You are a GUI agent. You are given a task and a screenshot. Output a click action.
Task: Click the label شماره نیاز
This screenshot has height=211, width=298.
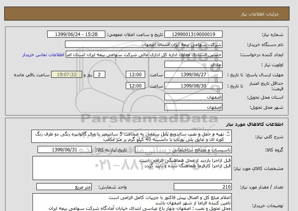pos(272,34)
